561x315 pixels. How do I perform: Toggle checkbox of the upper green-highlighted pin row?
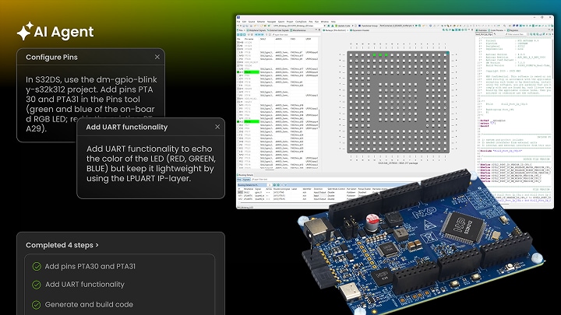point(238,72)
